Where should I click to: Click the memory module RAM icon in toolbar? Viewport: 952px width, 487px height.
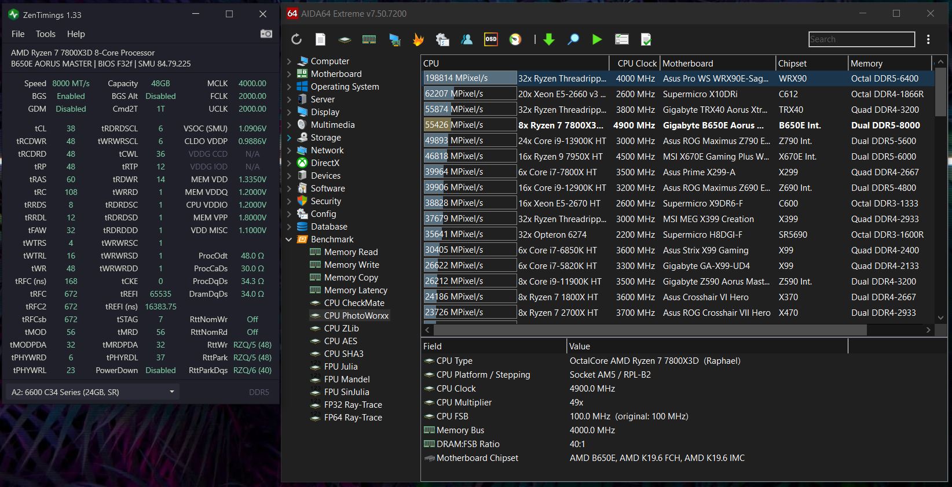pos(369,39)
